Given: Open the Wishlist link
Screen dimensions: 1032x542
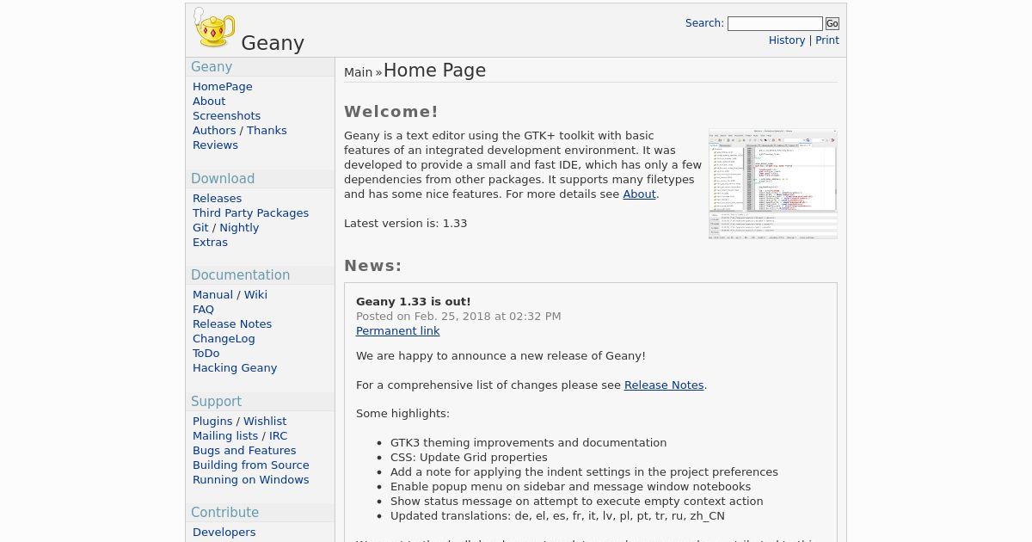Looking at the screenshot, I should (x=265, y=422).
